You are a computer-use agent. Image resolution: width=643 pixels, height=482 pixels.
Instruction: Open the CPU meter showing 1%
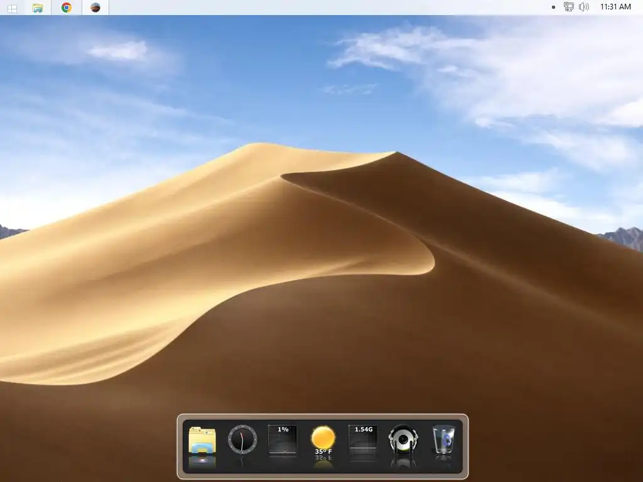[283, 440]
